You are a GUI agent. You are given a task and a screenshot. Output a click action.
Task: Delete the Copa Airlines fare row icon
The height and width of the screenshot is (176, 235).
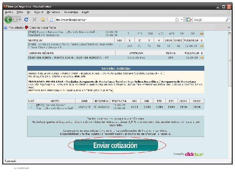(x=202, y=58)
